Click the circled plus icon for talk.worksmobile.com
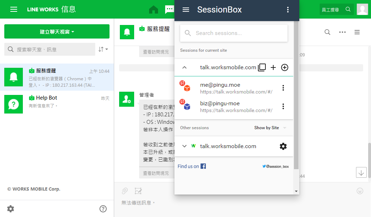 (284, 67)
